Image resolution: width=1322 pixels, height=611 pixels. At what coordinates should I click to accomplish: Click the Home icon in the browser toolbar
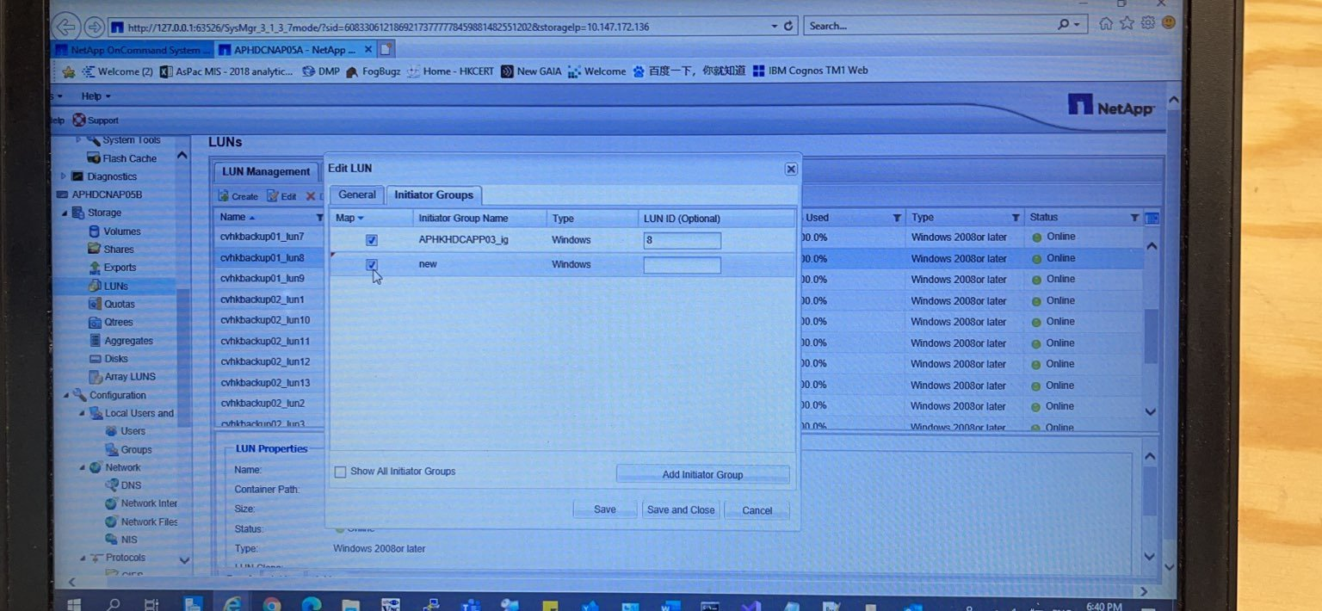click(1106, 24)
